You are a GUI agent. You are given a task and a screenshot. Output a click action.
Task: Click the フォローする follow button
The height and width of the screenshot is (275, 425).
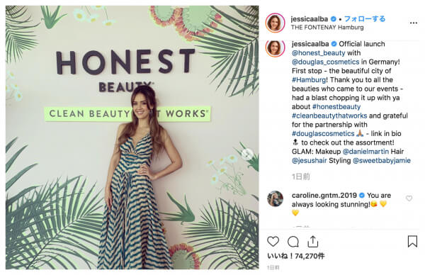[x=365, y=18]
